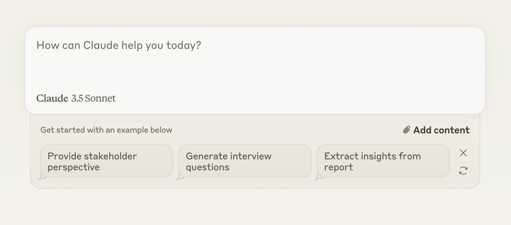Dismiss example suggestions with X icon
This screenshot has width=511, height=225.
point(463,153)
